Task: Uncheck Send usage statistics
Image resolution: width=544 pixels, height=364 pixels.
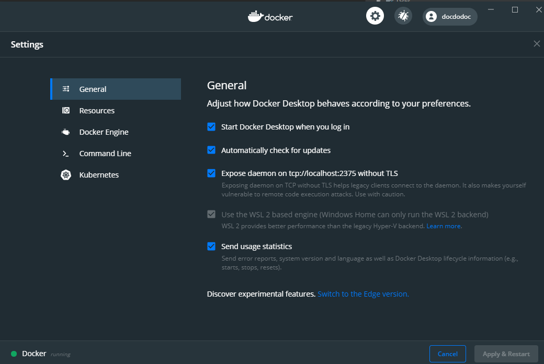Action: point(211,246)
